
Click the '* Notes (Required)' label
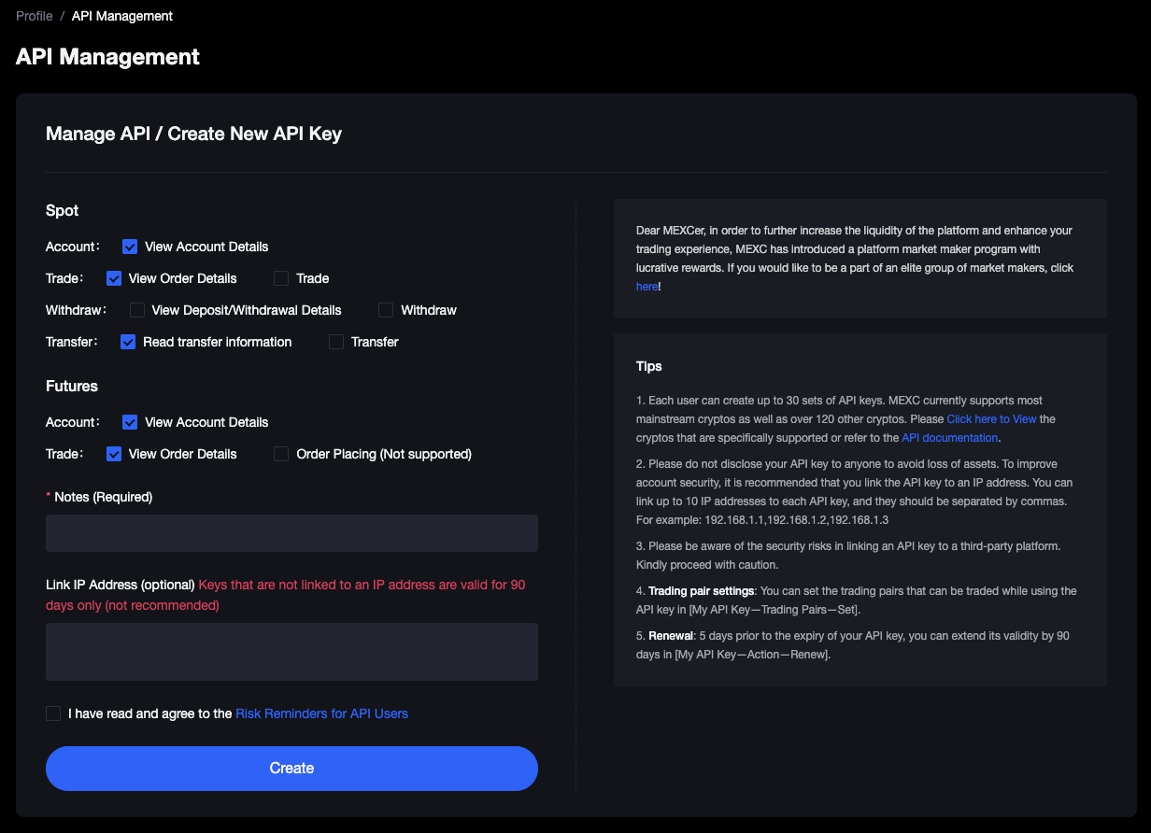point(99,497)
